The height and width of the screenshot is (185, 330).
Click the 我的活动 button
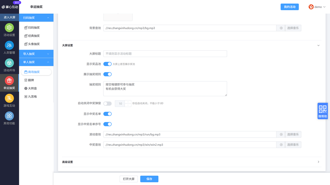[x=290, y=7]
